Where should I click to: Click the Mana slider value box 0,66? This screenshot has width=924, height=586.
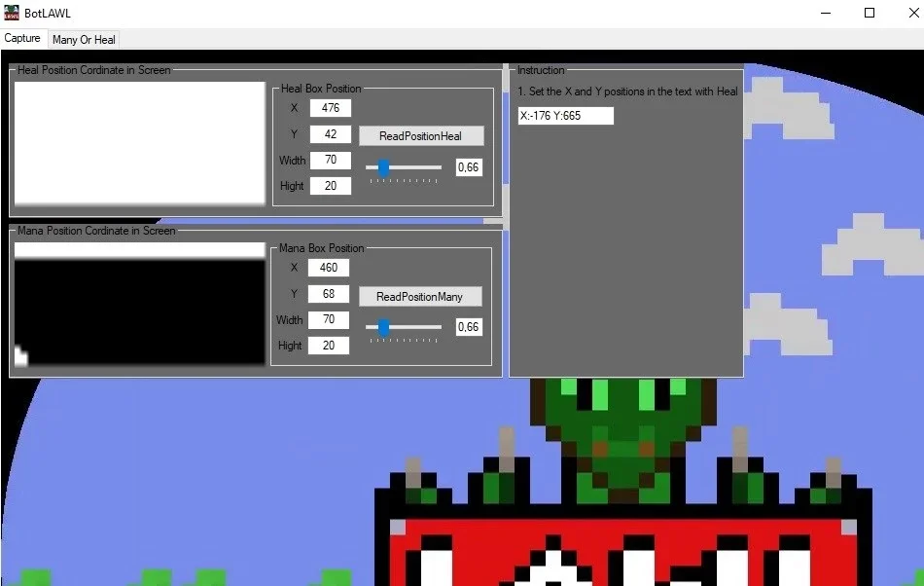[469, 327]
